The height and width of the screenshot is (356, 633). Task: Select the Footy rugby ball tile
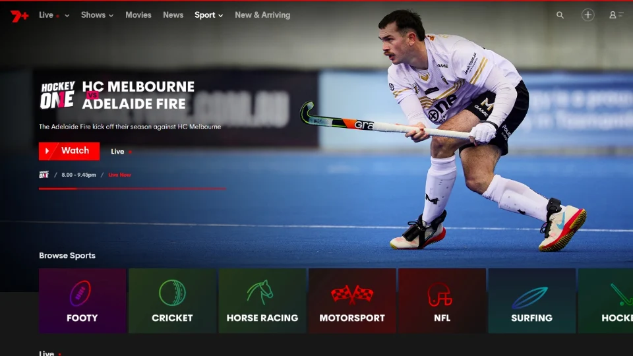[x=82, y=301]
